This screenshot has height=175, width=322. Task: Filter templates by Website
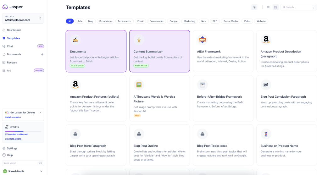click(261, 21)
